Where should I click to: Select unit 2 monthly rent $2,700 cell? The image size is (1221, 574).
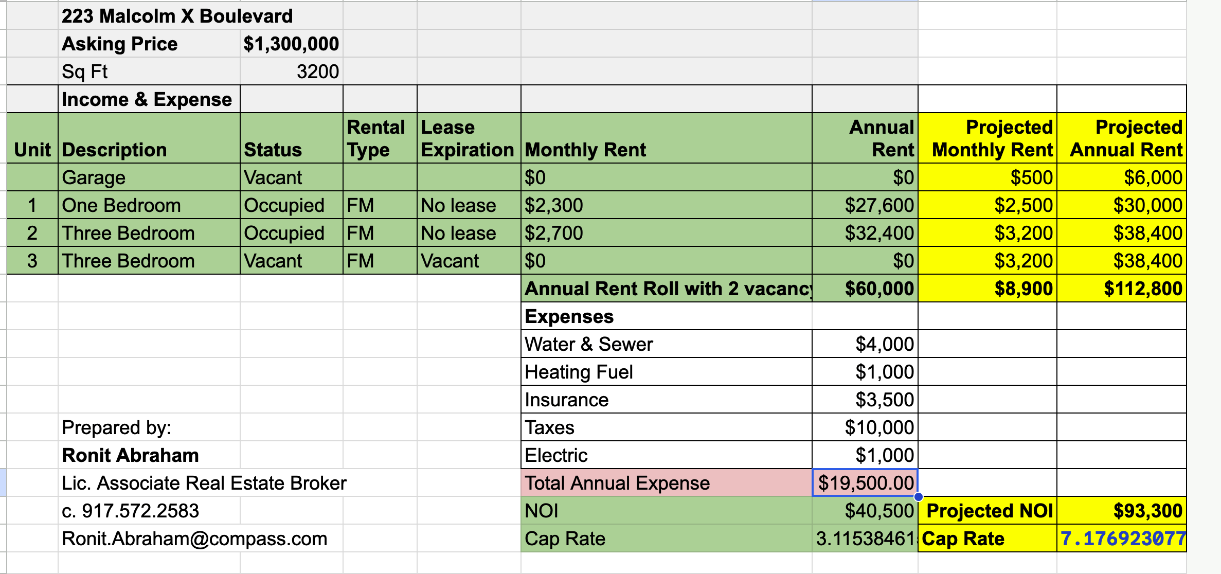(666, 233)
